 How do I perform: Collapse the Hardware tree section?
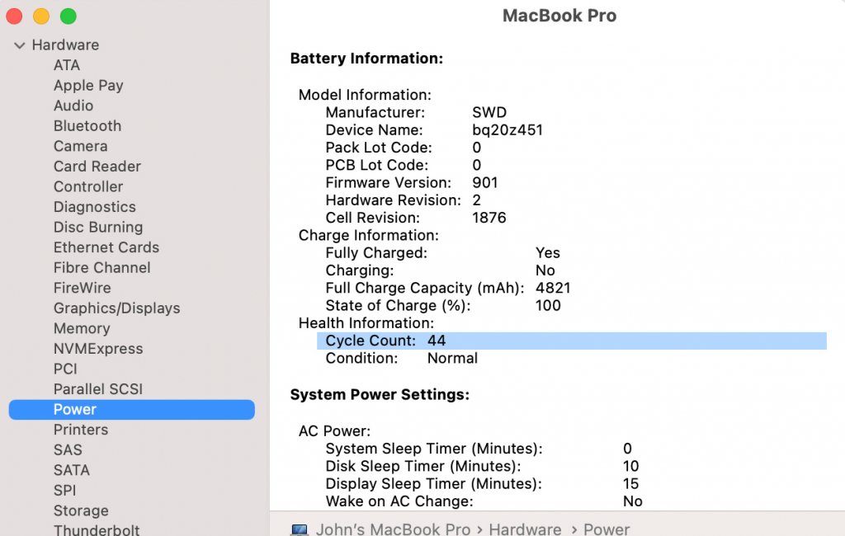(20, 45)
